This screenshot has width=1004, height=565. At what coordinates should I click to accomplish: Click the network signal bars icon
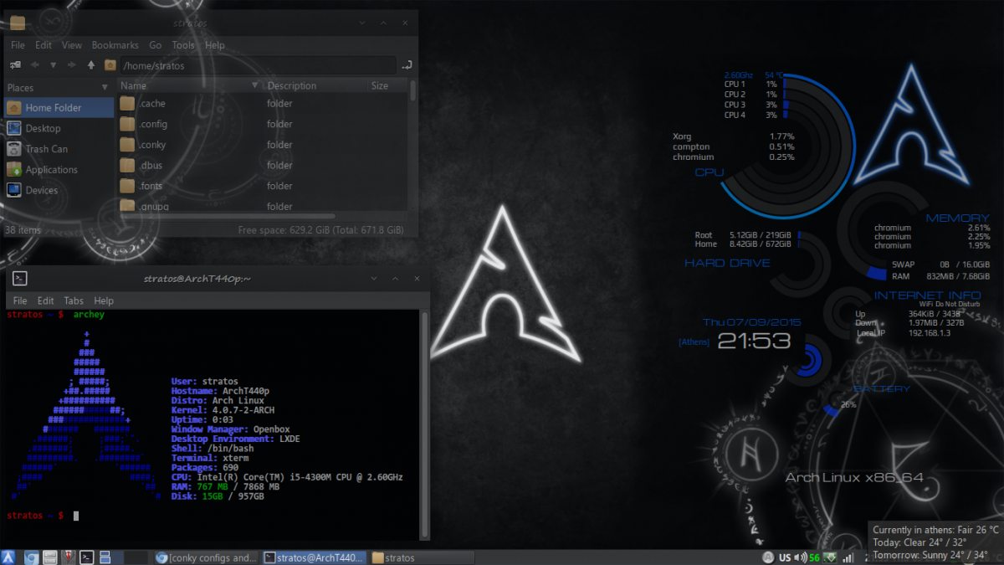[848, 557]
